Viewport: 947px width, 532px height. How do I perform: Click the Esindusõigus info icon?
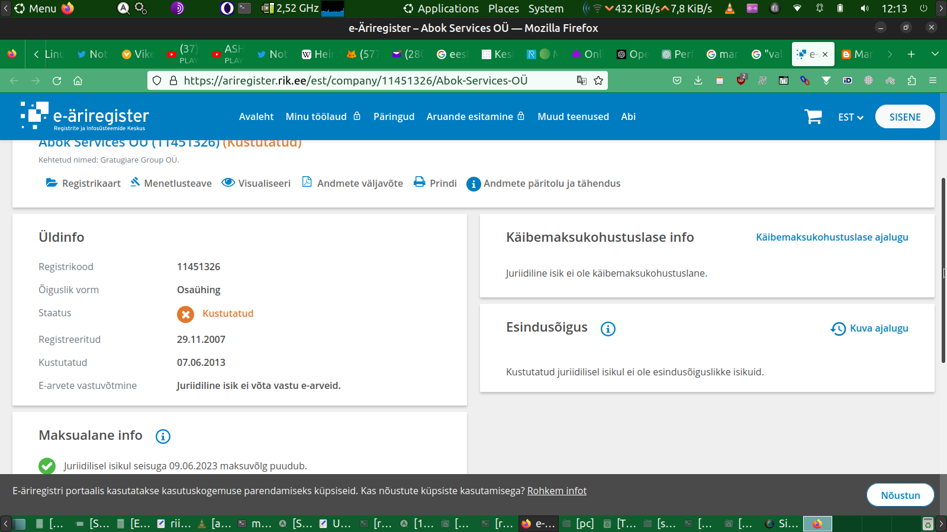[x=608, y=329]
